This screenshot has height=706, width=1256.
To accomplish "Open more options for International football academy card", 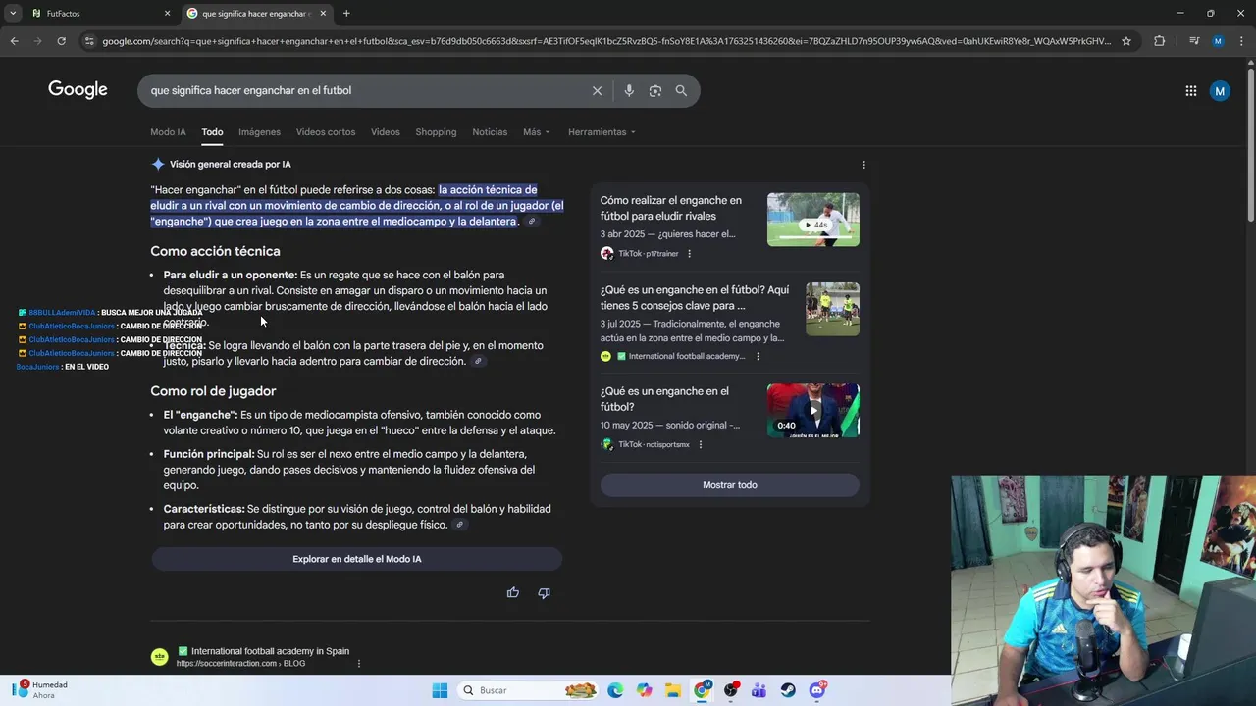I will [x=758, y=356].
